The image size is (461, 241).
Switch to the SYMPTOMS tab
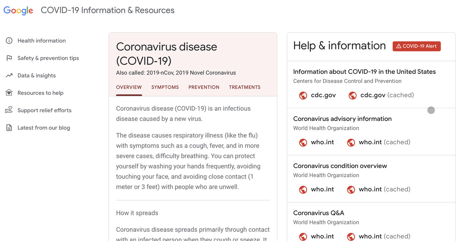pos(165,87)
